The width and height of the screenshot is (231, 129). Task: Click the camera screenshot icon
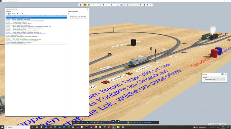144,5
